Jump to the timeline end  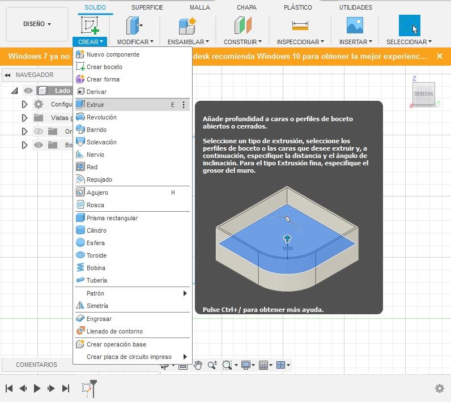click(66, 388)
